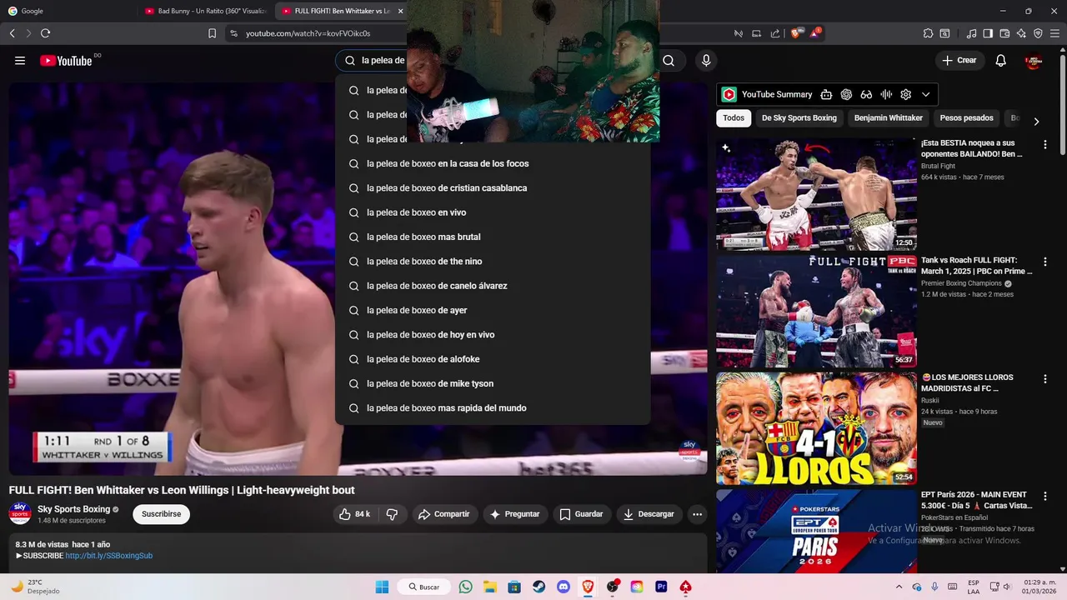Open options menu for LOS MEJORES LLOROS video
The height and width of the screenshot is (600, 1067).
click(1044, 379)
